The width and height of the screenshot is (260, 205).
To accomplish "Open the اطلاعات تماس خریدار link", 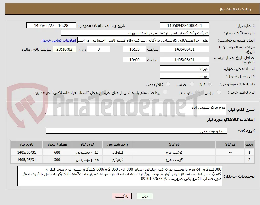I will click(58, 40).
